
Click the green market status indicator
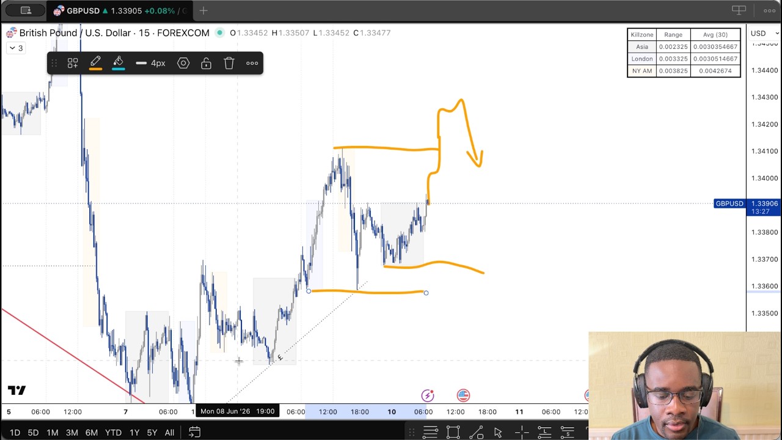pos(219,33)
